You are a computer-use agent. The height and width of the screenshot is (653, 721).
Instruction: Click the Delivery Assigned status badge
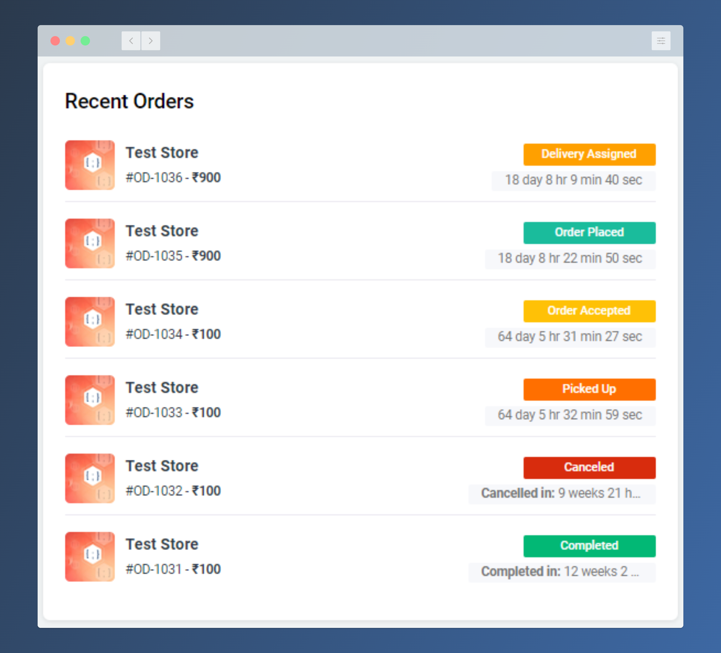[589, 154]
